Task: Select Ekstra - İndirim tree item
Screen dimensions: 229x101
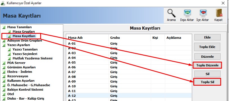Action: pos(20,72)
